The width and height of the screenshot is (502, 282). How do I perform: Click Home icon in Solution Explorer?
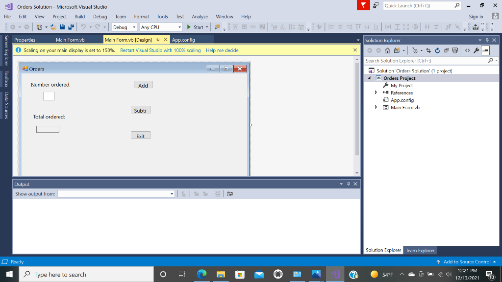(387, 50)
